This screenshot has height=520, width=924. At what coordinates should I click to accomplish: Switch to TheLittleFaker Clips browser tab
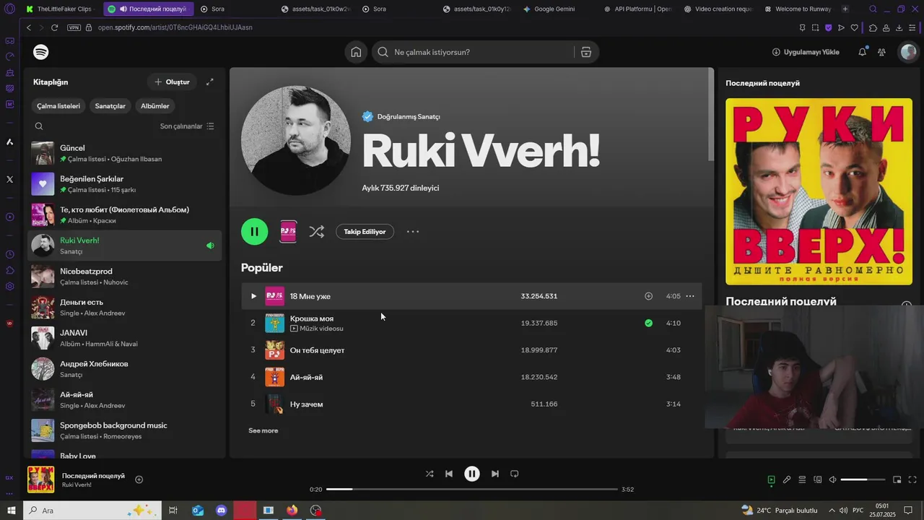click(61, 9)
